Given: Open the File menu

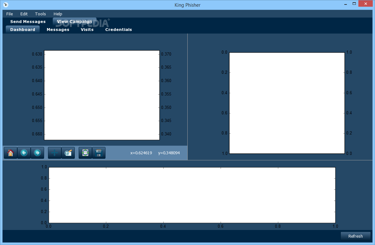Looking at the screenshot, I should pyautogui.click(x=10, y=14).
